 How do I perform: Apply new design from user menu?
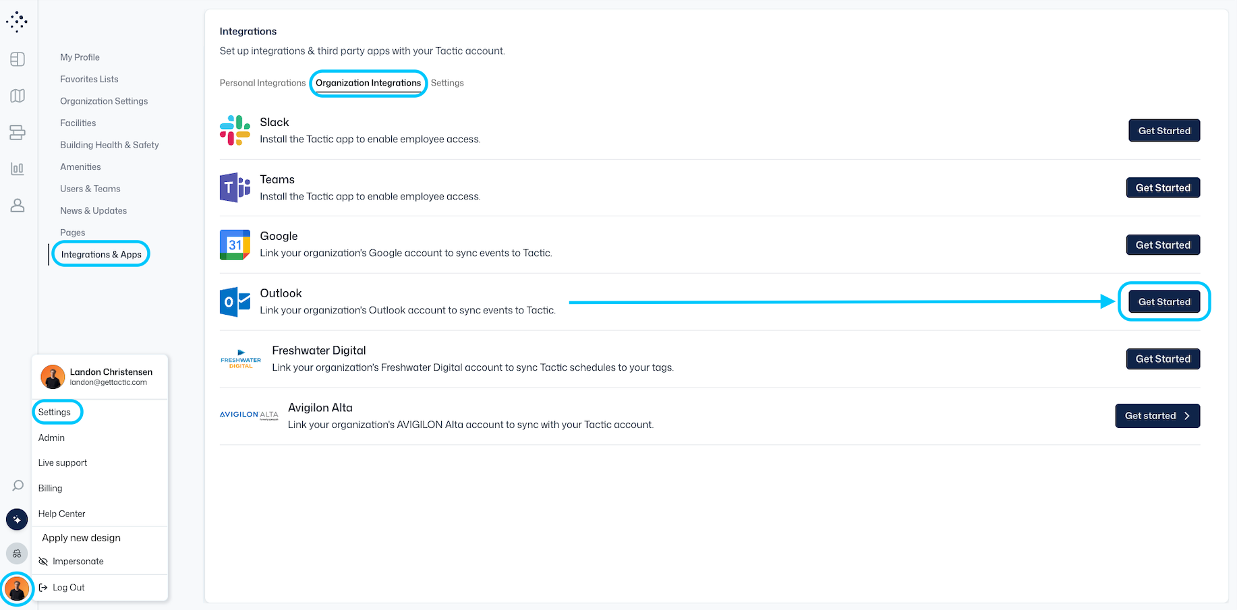pos(82,538)
